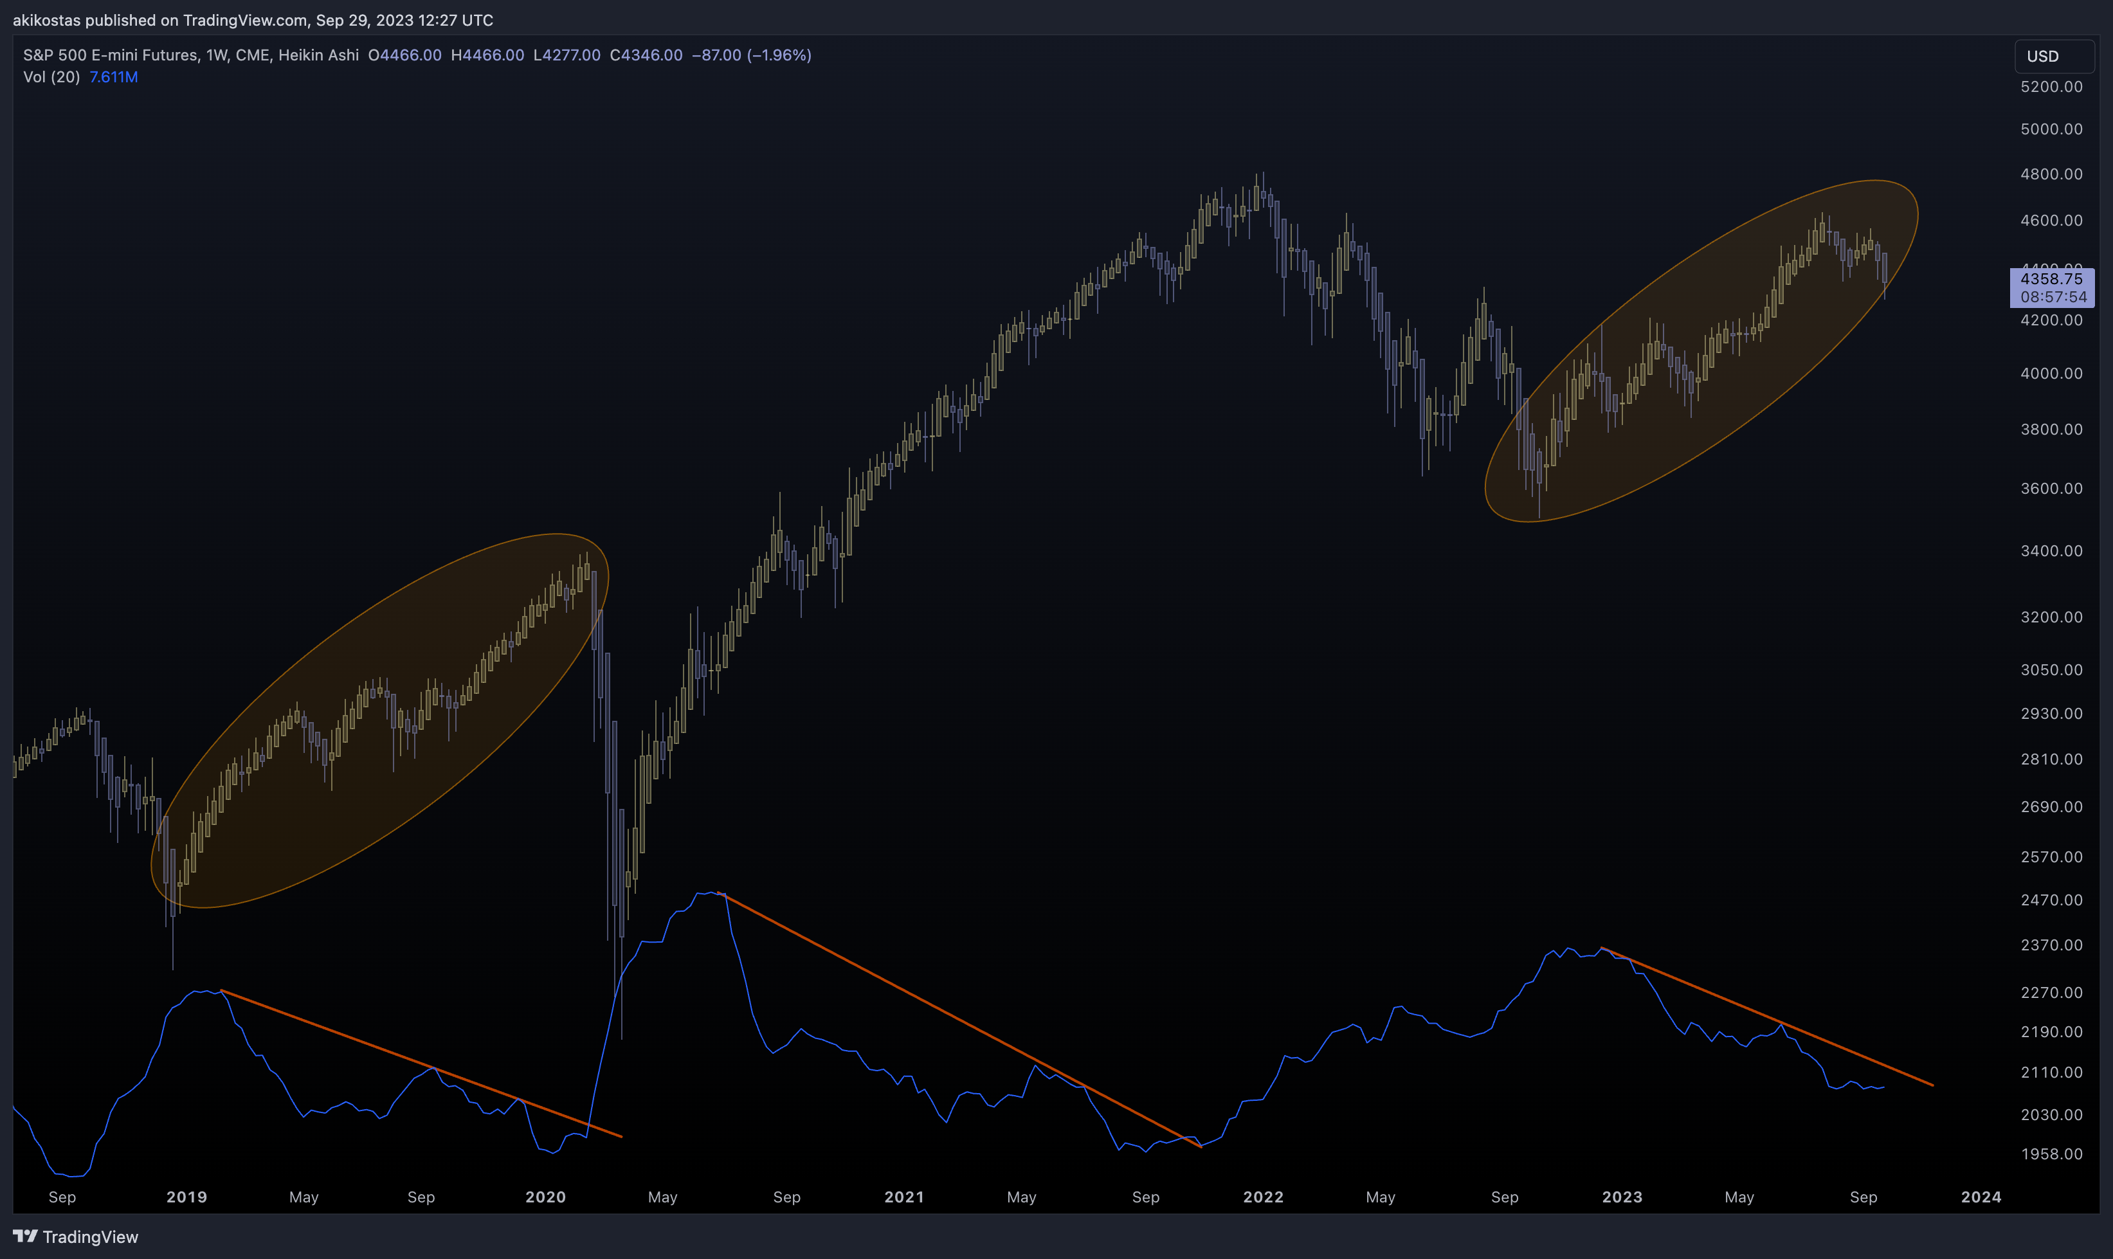Click the 5000.00 price axis label
Image resolution: width=2113 pixels, height=1259 pixels.
pyautogui.click(x=2051, y=129)
